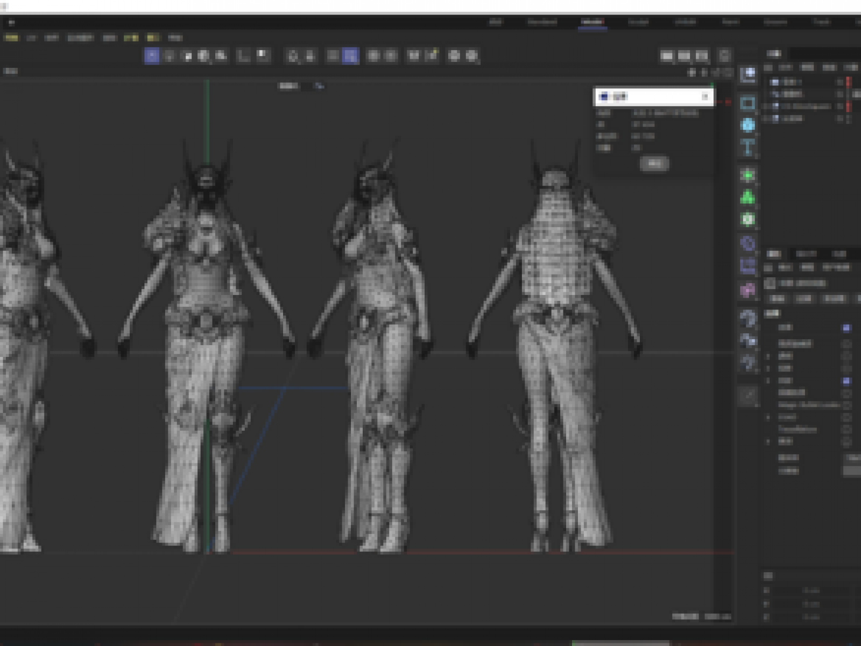Expand the fourth object in the Object Manager tree
The width and height of the screenshot is (861, 646).
pyautogui.click(x=766, y=118)
